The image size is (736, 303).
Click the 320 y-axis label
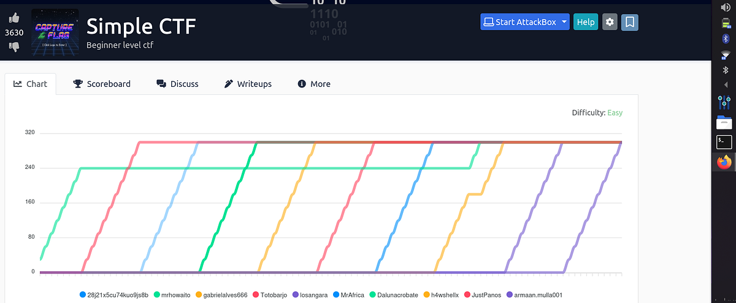tap(29, 133)
